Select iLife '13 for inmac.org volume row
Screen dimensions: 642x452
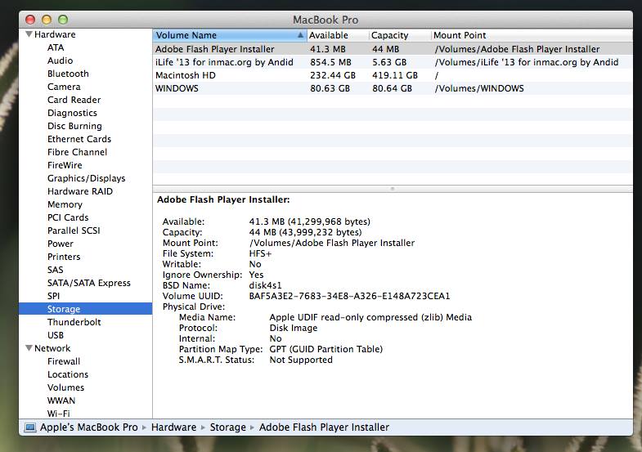tap(393, 62)
